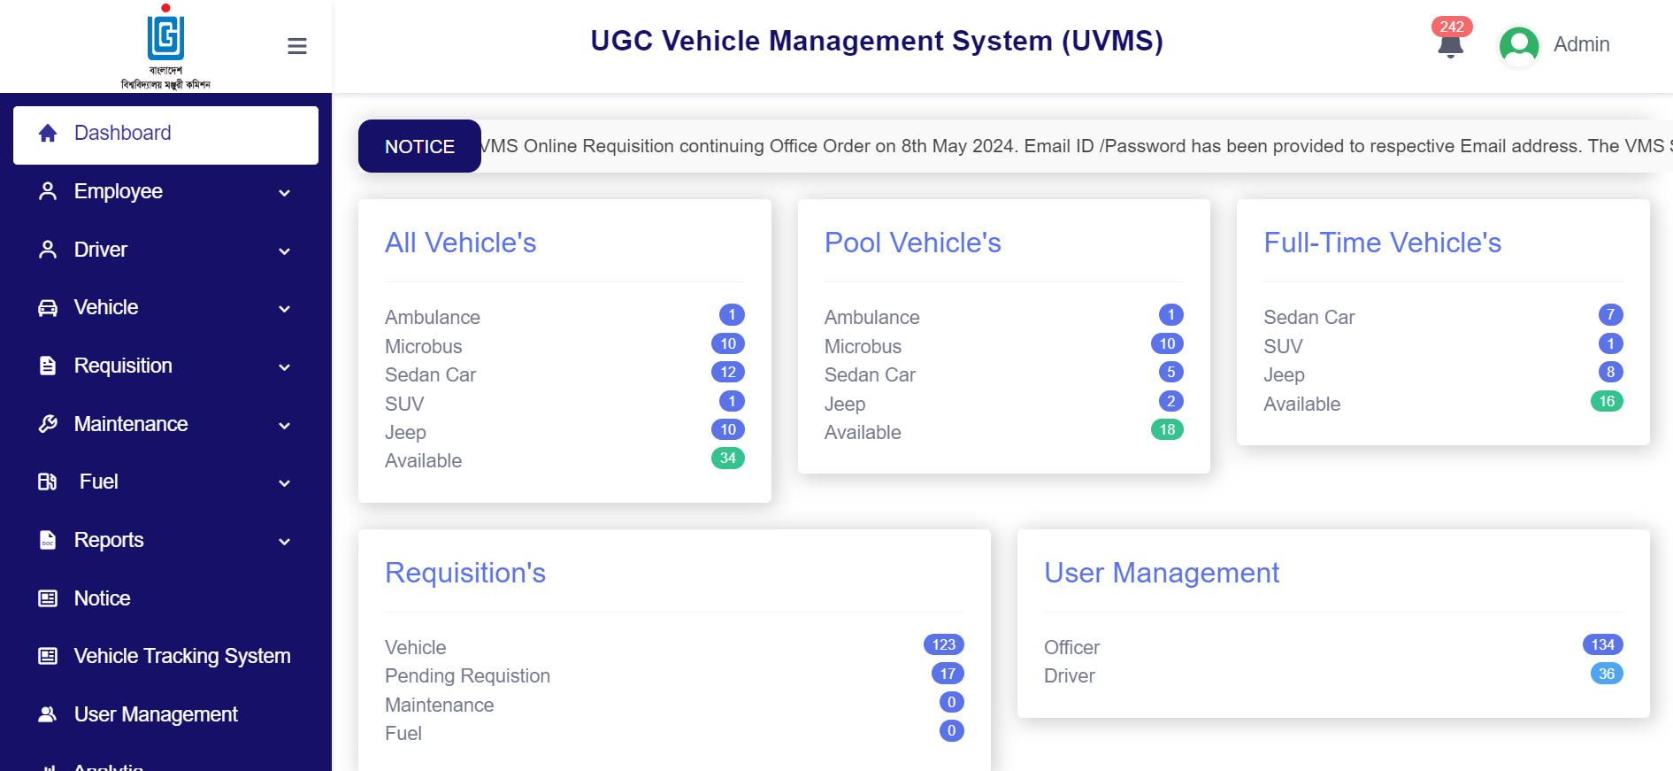Click the UGC logo in the header
Screen dimensions: 1673x771
[165, 46]
